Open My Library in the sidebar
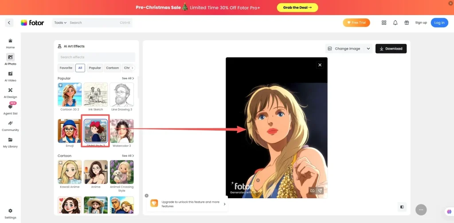 pyautogui.click(x=11, y=142)
